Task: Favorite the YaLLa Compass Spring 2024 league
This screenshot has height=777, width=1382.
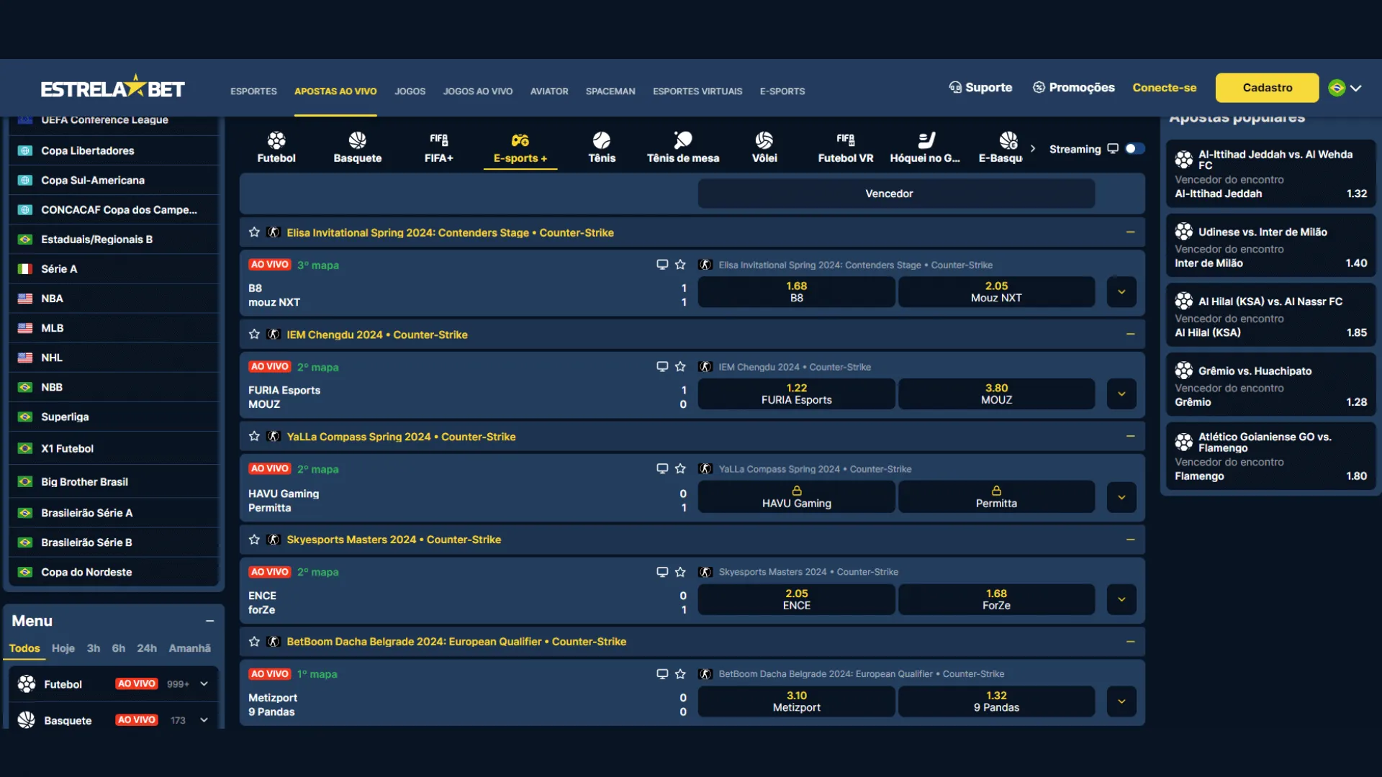Action: click(x=254, y=437)
